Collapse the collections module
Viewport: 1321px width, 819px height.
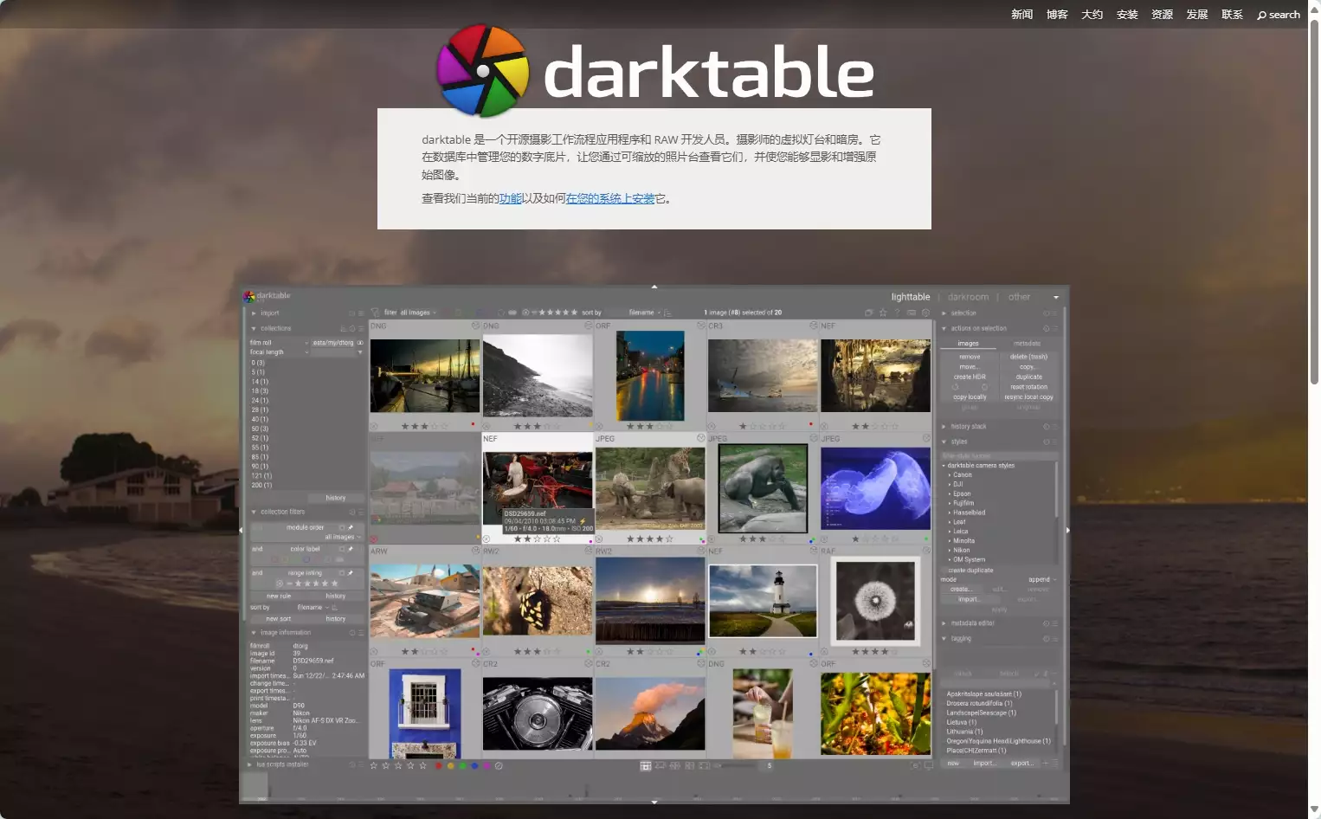(254, 329)
